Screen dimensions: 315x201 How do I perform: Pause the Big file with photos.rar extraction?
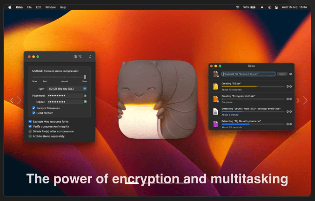pyautogui.click(x=288, y=124)
